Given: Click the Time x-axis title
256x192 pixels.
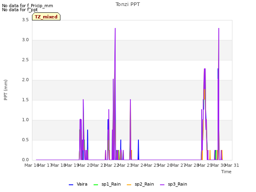Looking at the screenshot, I should tap(226, 172).
